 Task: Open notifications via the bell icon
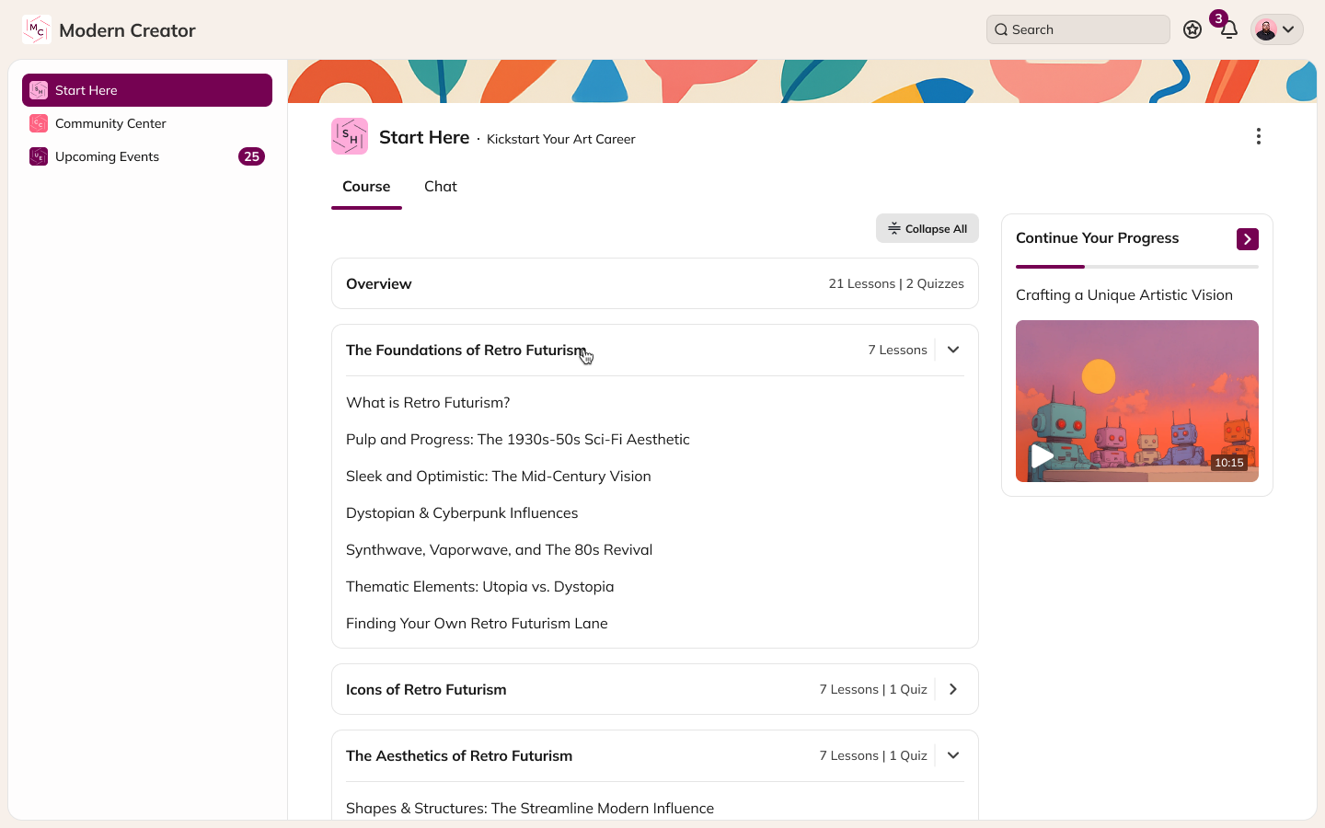pos(1228,29)
